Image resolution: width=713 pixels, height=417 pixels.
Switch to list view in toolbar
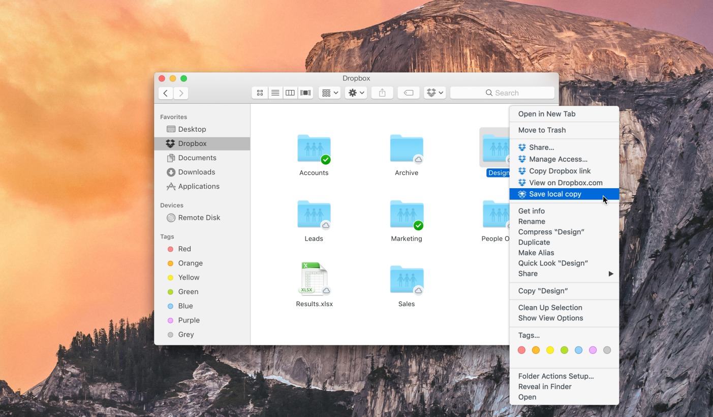275,93
